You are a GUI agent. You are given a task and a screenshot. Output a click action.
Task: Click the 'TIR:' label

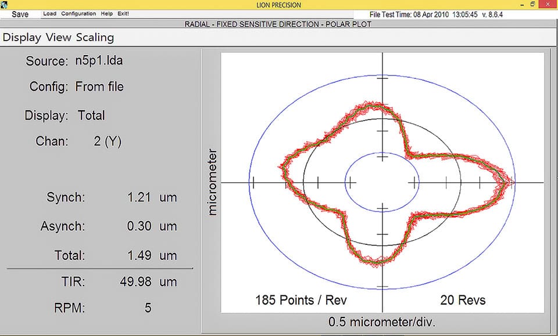[x=73, y=281]
